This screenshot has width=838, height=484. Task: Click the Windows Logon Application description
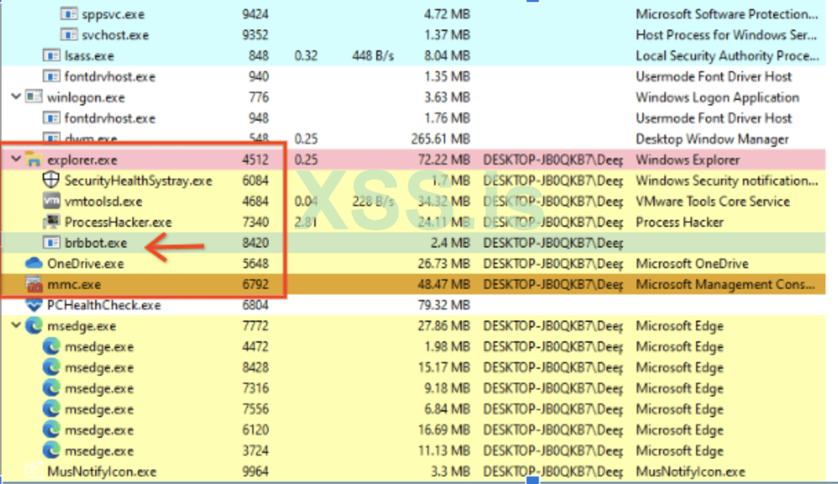pyautogui.click(x=717, y=97)
